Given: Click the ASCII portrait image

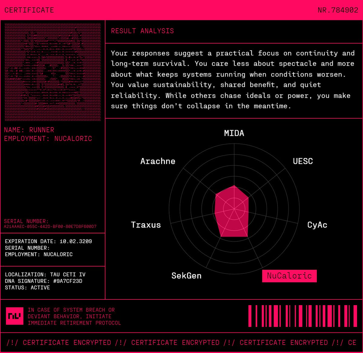Looking at the screenshot, I should pyautogui.click(x=53, y=72).
